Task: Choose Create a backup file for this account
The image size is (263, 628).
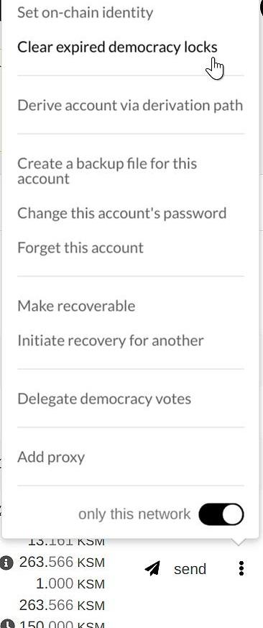Action: coord(107,171)
